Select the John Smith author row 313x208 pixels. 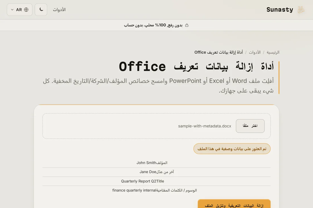point(156,163)
